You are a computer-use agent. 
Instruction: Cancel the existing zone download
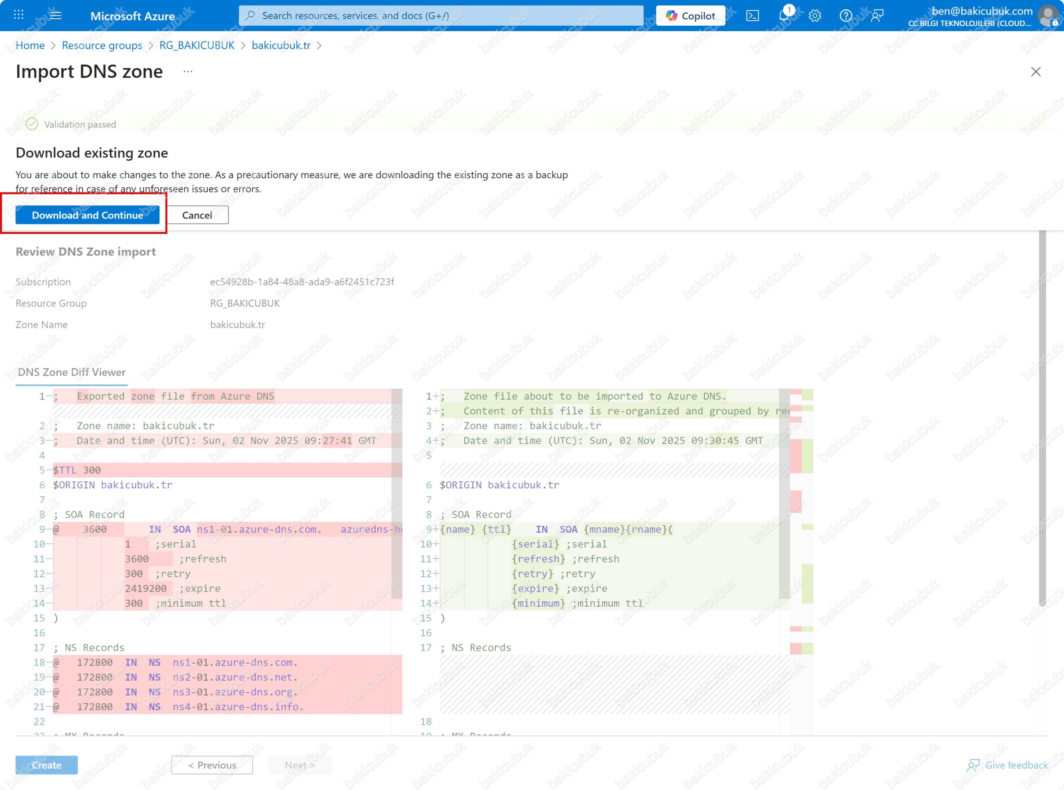pyautogui.click(x=197, y=215)
